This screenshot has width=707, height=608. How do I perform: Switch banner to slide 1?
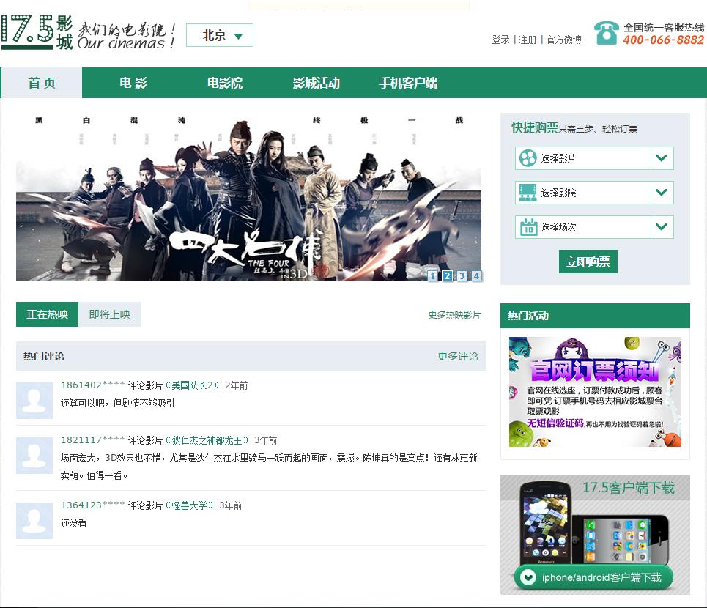[432, 275]
